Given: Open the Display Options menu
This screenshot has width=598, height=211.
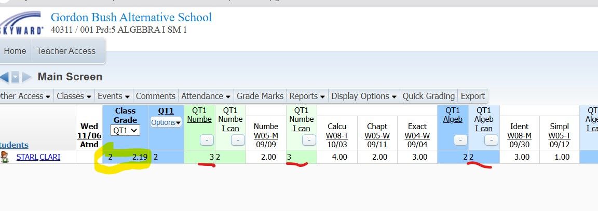Looking at the screenshot, I should [363, 96].
